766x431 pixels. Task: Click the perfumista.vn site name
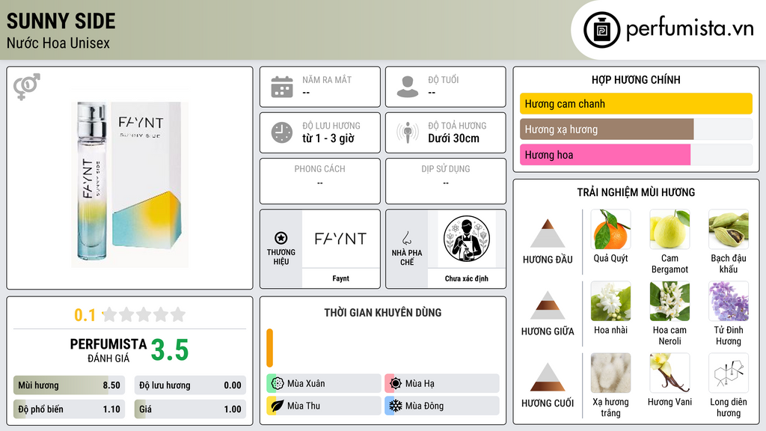690,29
